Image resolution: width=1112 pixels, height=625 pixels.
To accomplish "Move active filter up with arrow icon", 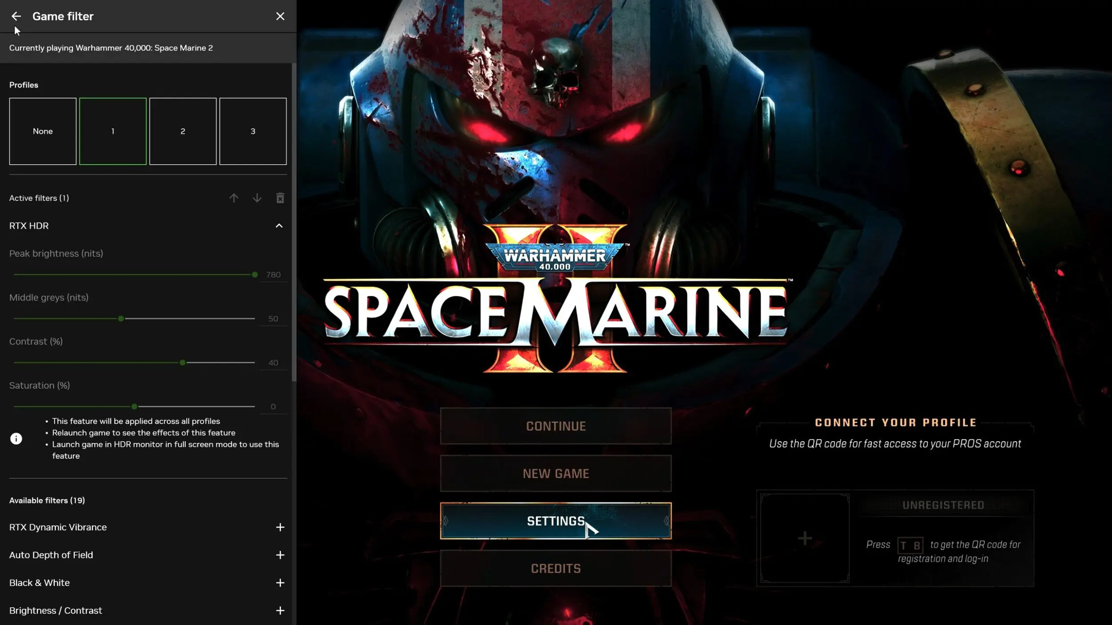I will [x=234, y=198].
